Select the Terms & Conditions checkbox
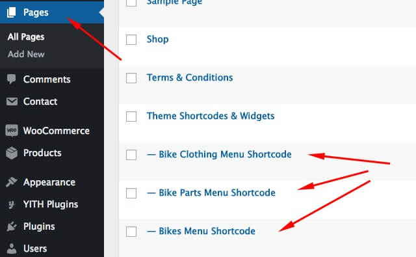Viewport: 416px width, 257px height. (x=131, y=78)
